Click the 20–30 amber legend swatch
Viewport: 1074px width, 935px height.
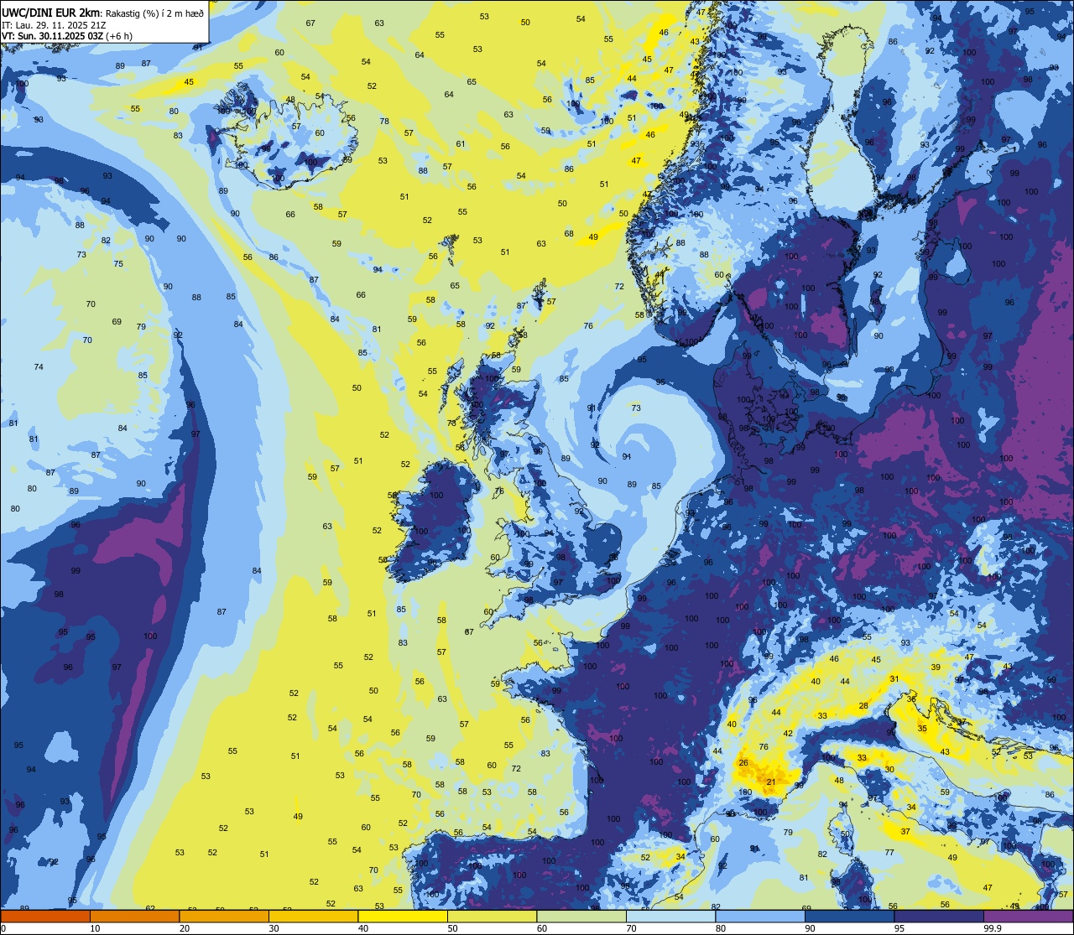point(224,916)
